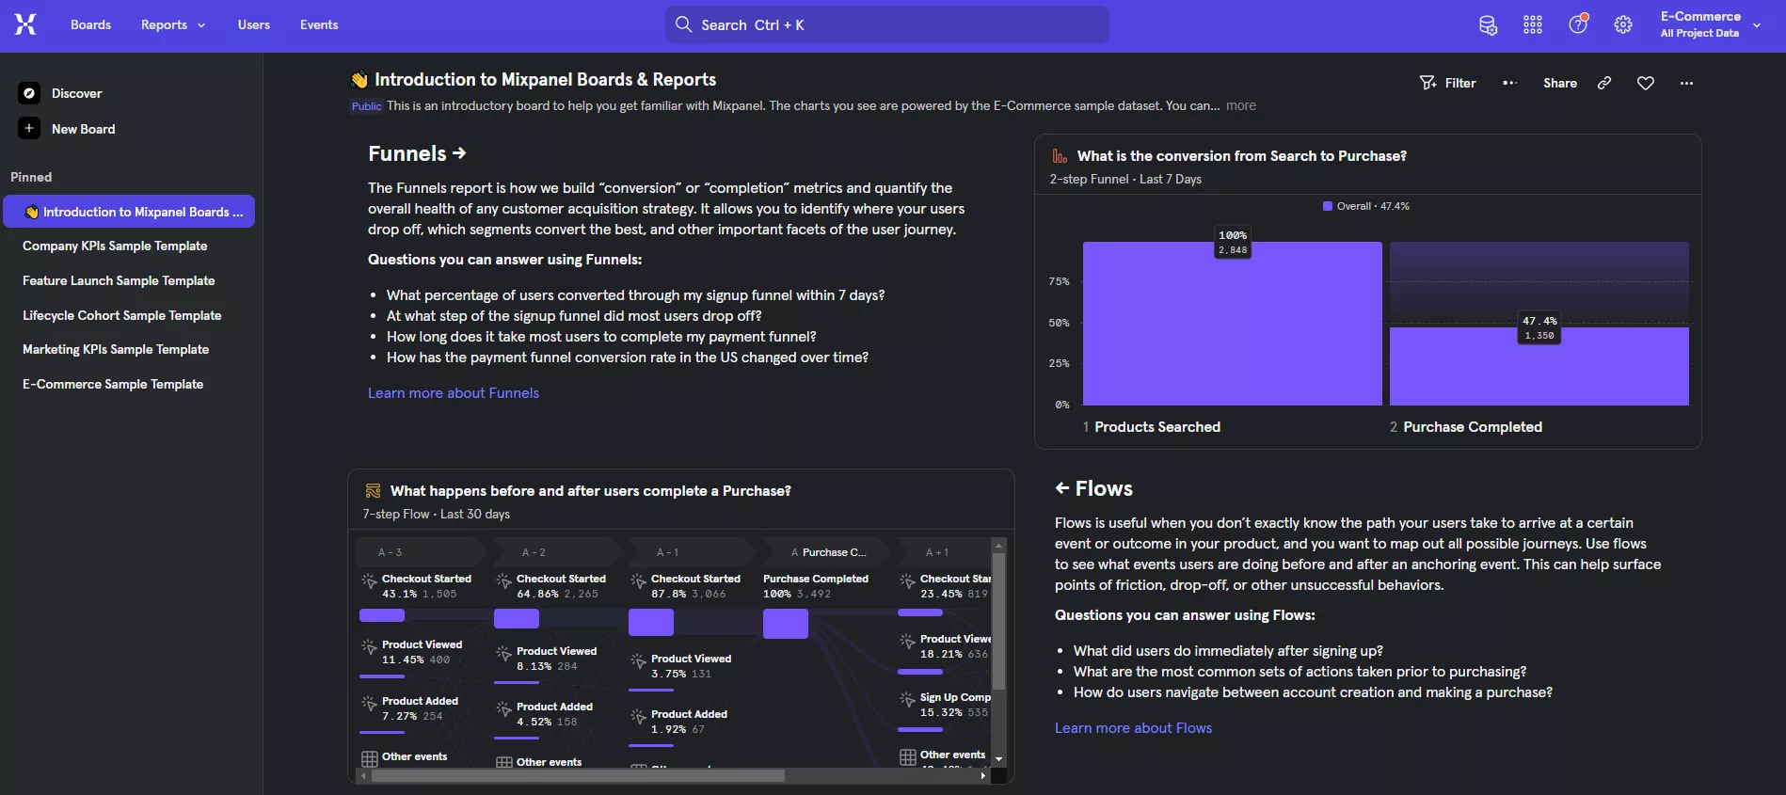Click the scroll-down arrow on flow chart
Viewport: 1786px width, 795px height.
pos(999,759)
